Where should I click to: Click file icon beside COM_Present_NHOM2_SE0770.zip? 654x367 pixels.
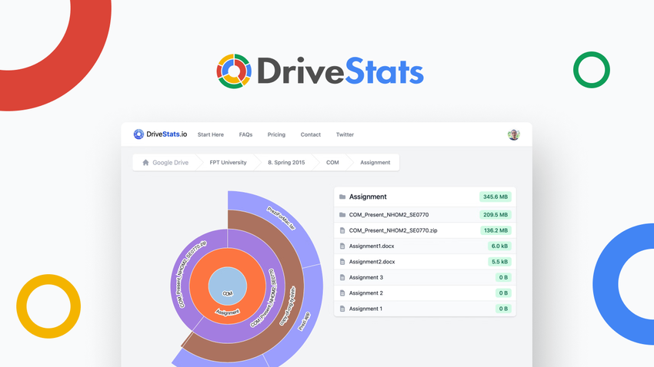(342, 230)
